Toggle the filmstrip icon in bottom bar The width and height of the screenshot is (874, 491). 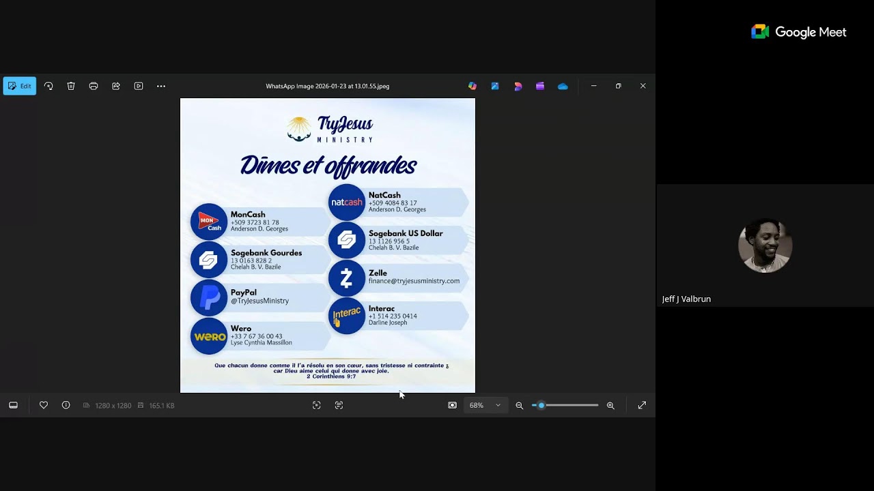[x=13, y=405]
